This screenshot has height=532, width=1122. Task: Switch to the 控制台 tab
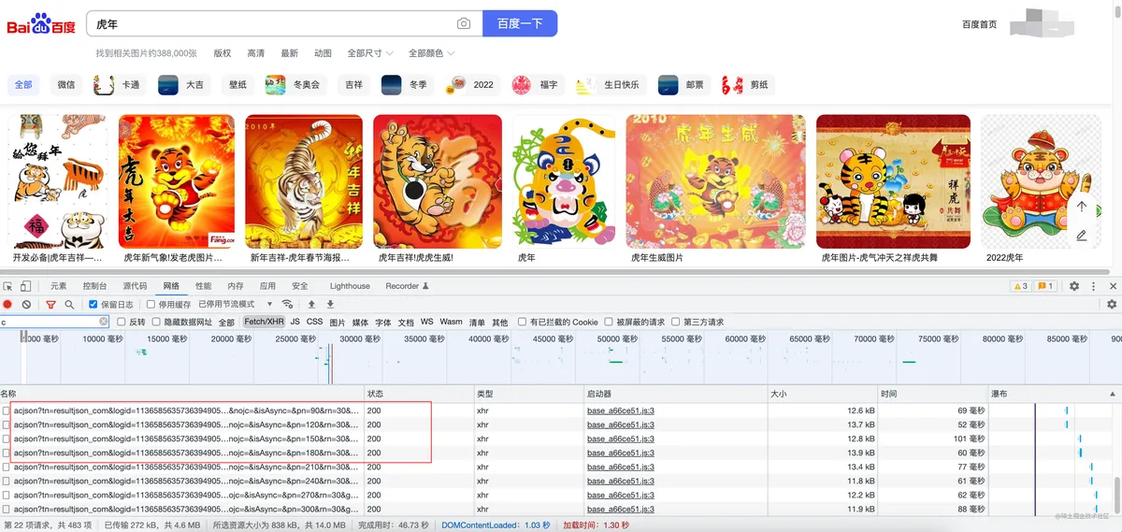(x=94, y=286)
